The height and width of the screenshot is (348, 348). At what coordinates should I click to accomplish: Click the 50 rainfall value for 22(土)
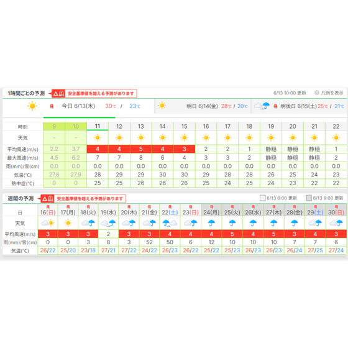[170, 242]
